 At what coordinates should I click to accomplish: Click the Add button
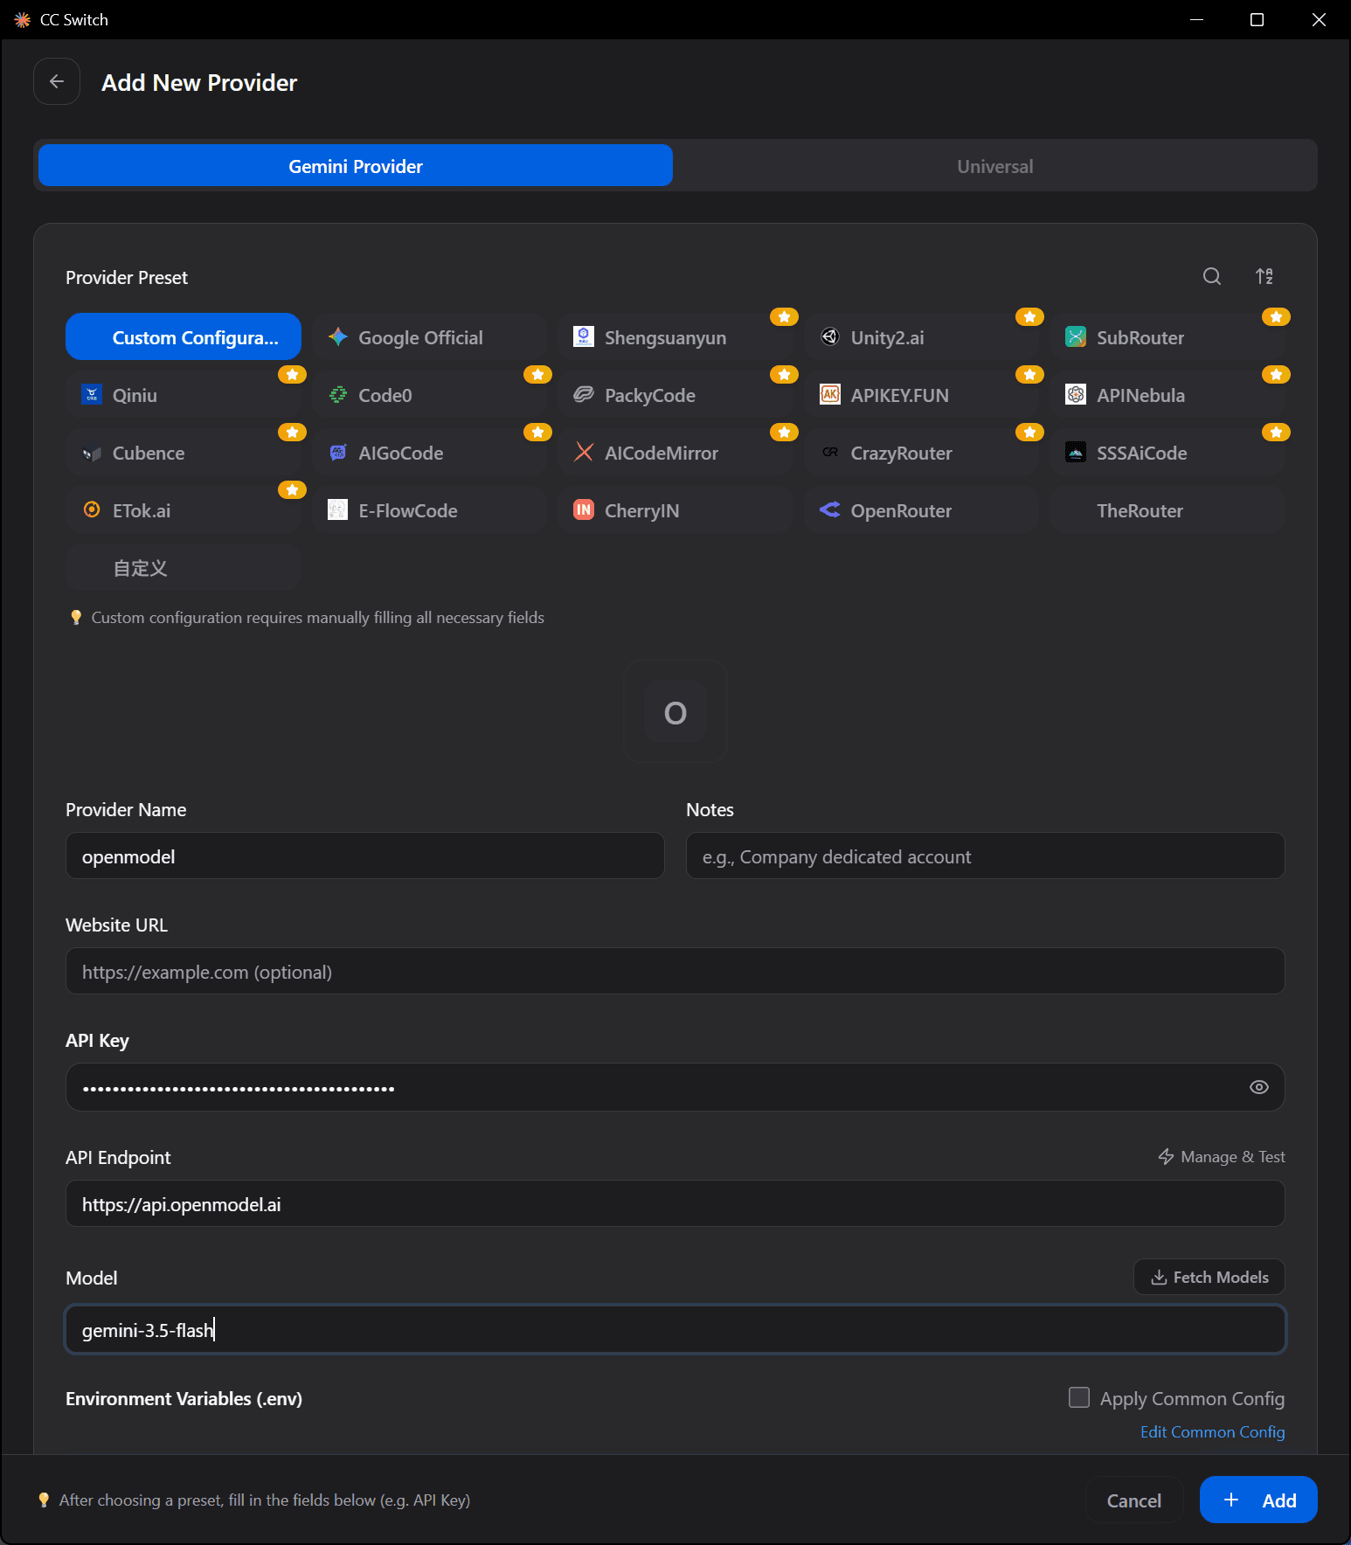(x=1258, y=1500)
